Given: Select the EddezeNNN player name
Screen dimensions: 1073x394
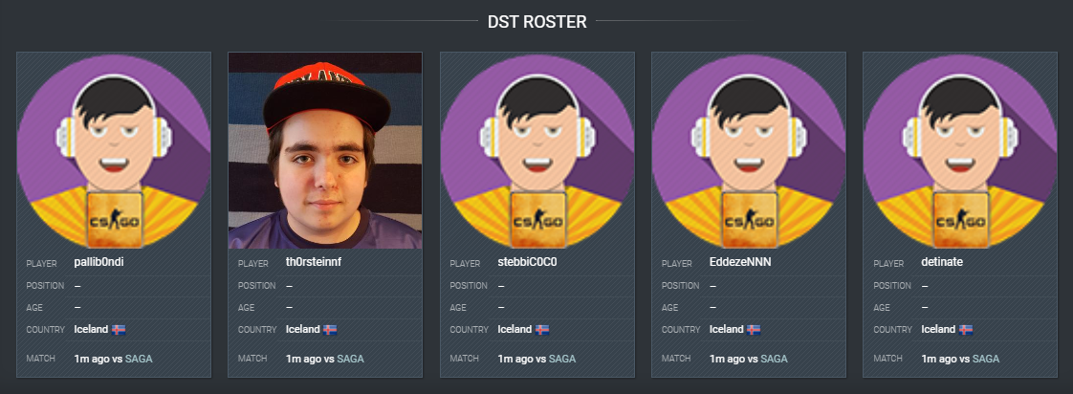Looking at the screenshot, I should pos(740,262).
